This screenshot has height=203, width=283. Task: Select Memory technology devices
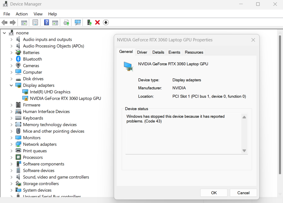coord(50,125)
